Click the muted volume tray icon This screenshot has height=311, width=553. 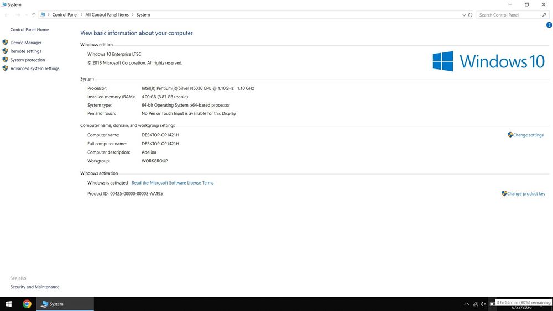(x=483, y=304)
